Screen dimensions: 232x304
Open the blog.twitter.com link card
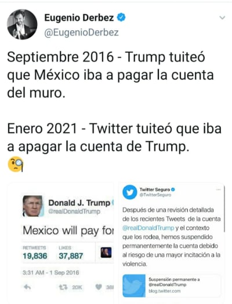pos(172,285)
